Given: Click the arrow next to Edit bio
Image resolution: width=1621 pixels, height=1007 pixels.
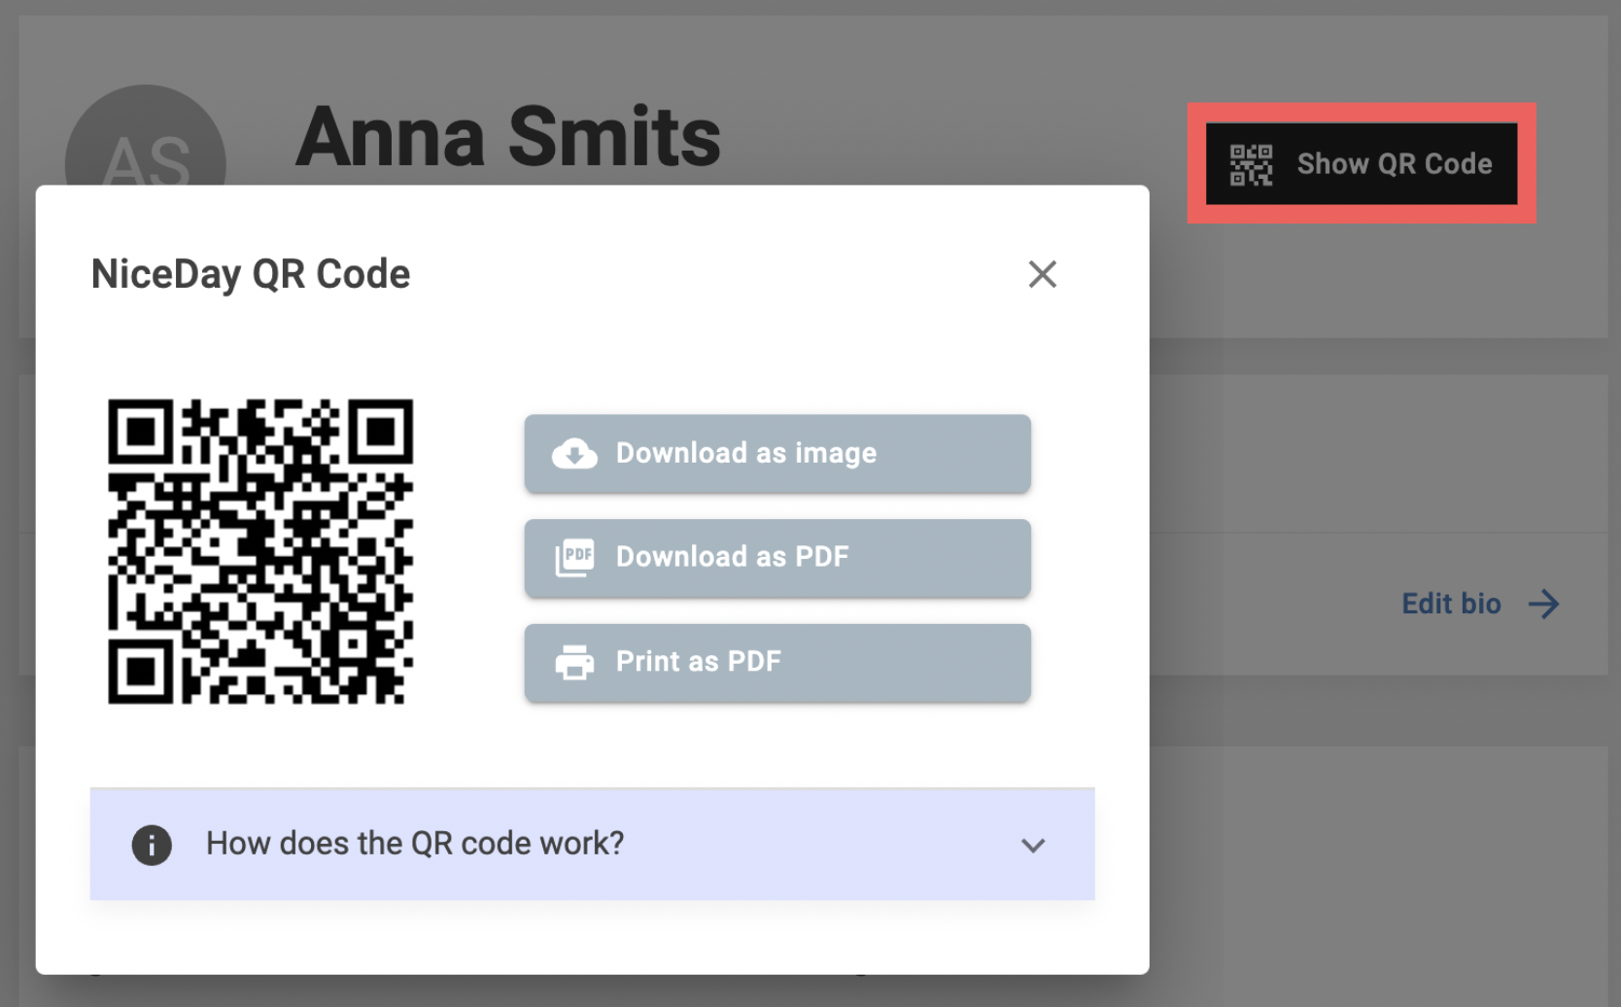Looking at the screenshot, I should 1544,604.
